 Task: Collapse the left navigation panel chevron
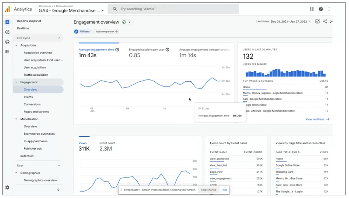click(x=58, y=190)
